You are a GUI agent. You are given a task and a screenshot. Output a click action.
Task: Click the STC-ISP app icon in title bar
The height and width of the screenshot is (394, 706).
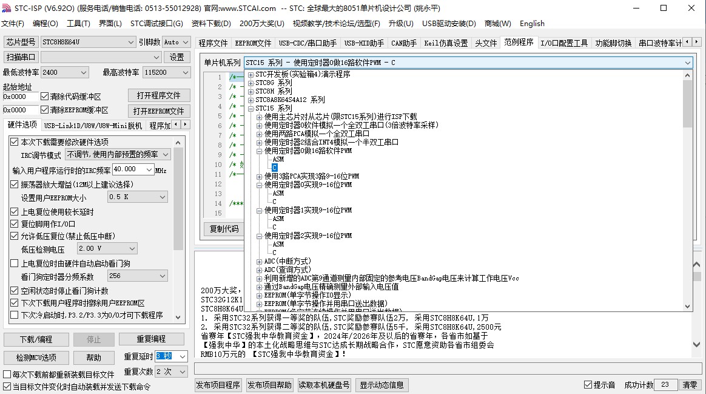(x=6, y=8)
